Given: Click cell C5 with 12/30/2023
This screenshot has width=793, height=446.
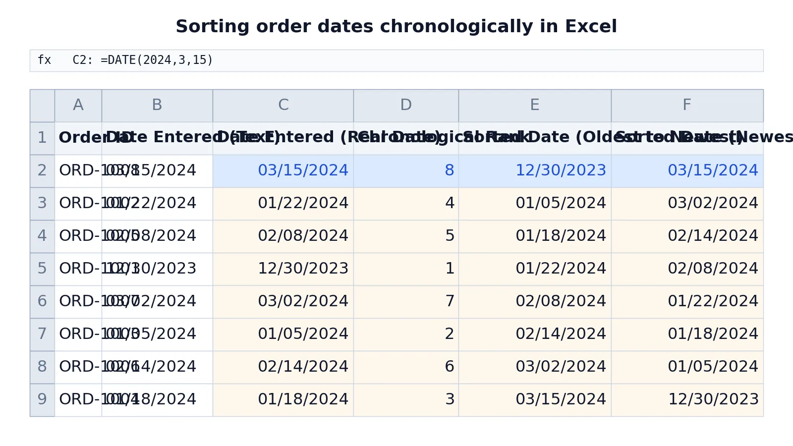Looking at the screenshot, I should tap(283, 269).
